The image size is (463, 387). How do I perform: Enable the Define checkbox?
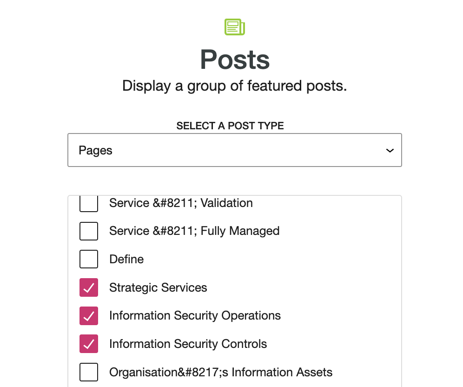[89, 259]
